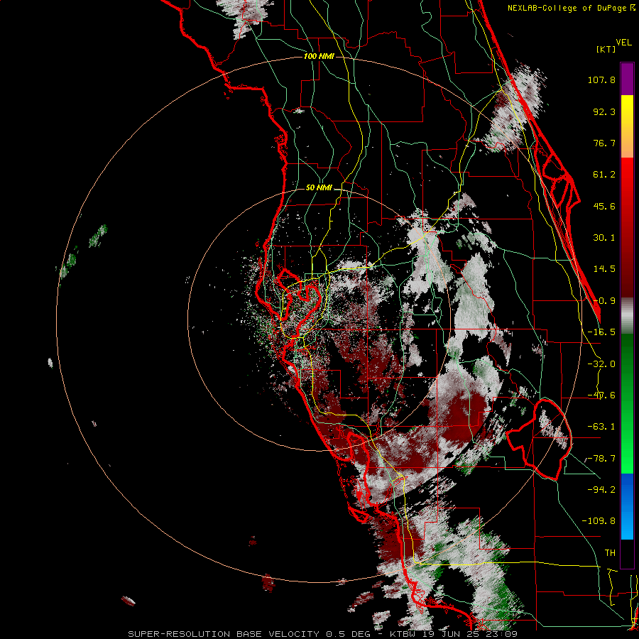Click the 14.5 velocity scale value

[604, 269]
